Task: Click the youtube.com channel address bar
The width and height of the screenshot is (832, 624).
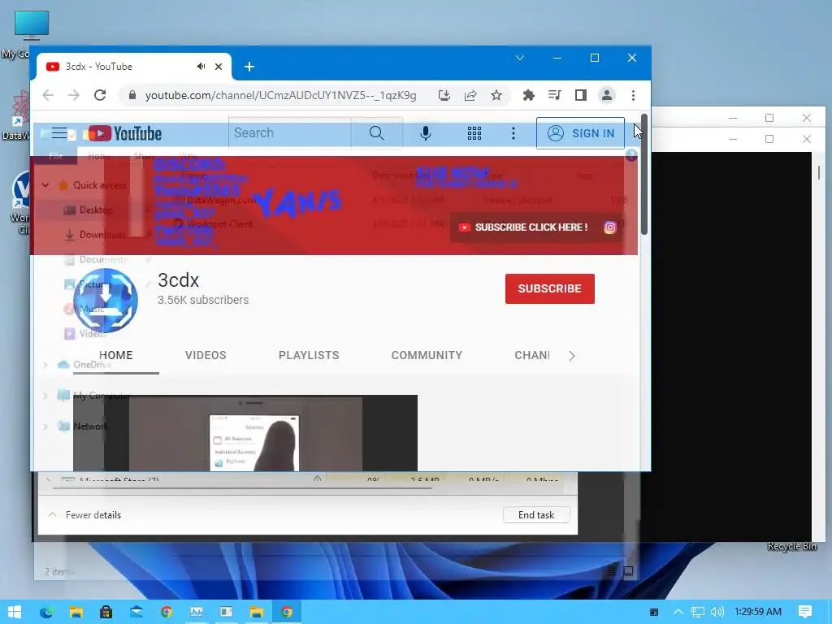Action: [x=280, y=95]
